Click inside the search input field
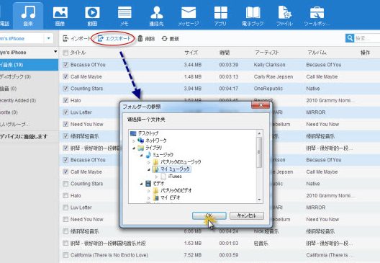 click(367, 38)
